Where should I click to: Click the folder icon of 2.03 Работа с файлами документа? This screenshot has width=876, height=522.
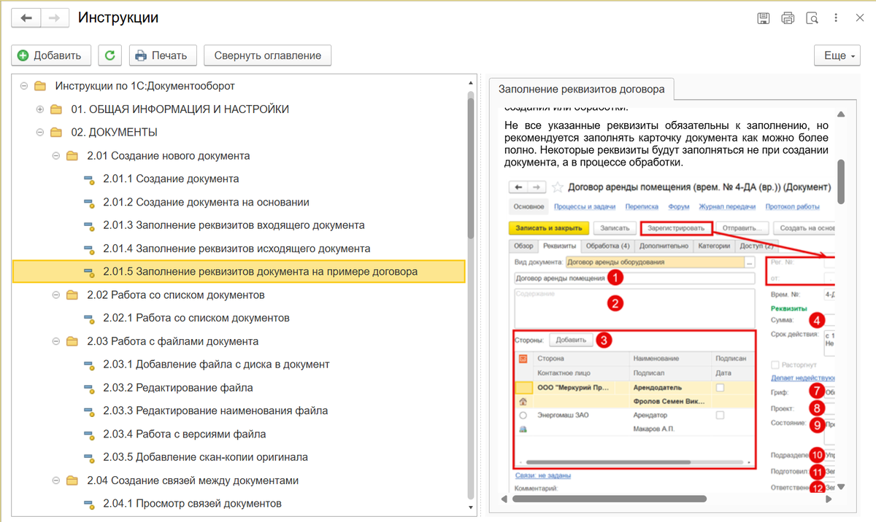(x=72, y=341)
